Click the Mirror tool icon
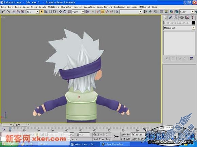197x147 pixels. point(146,12)
